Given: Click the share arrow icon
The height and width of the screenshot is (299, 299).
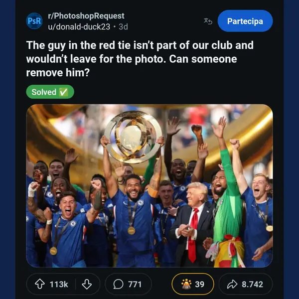Looking at the screenshot, I should coord(232,284).
